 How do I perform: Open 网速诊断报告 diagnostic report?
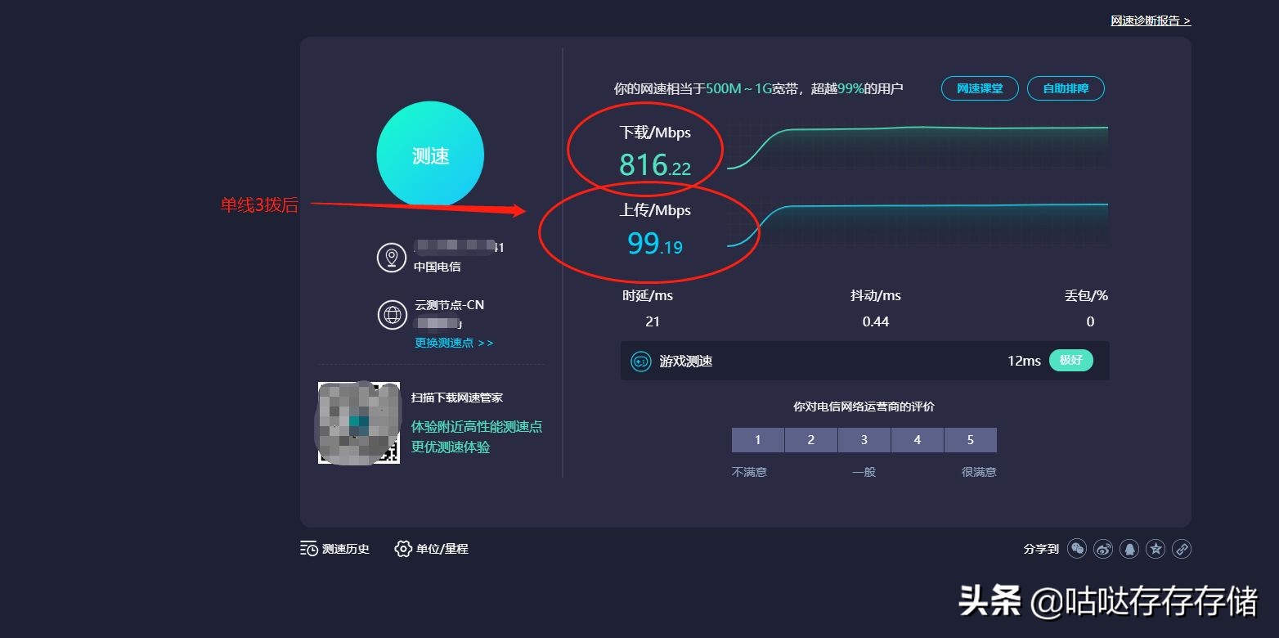1148,20
